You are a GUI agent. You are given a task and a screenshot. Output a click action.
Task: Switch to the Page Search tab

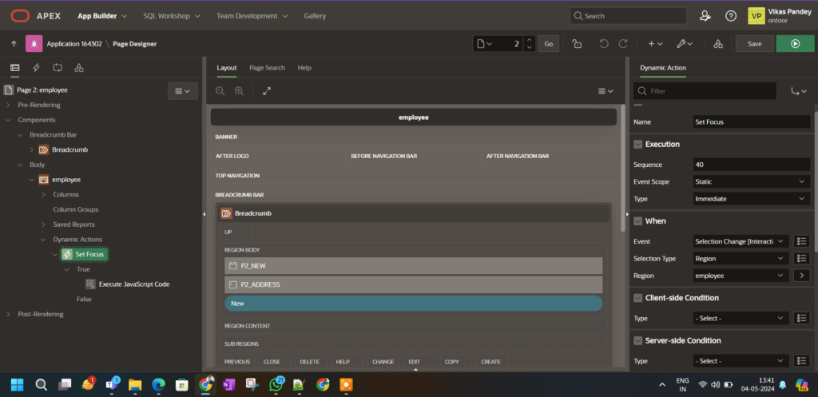(267, 68)
